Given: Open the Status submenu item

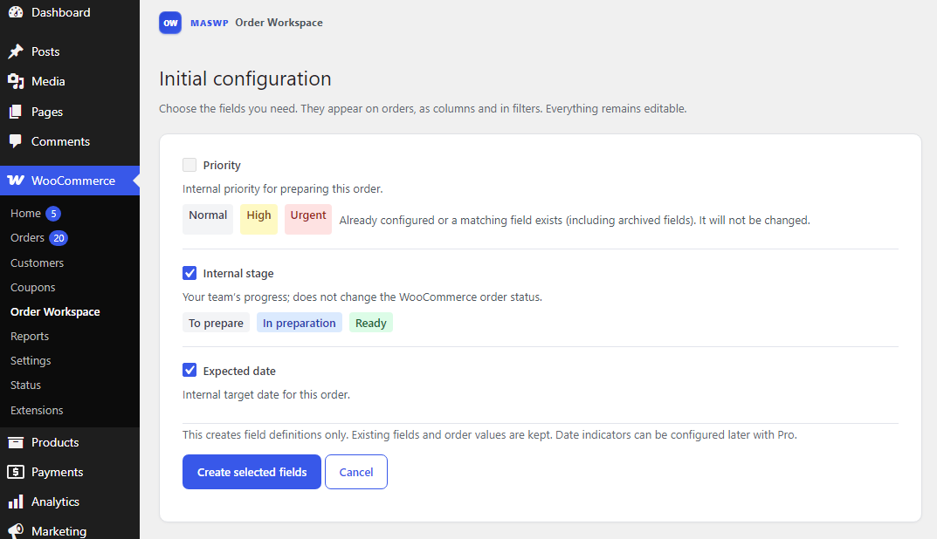Looking at the screenshot, I should pyautogui.click(x=25, y=385).
